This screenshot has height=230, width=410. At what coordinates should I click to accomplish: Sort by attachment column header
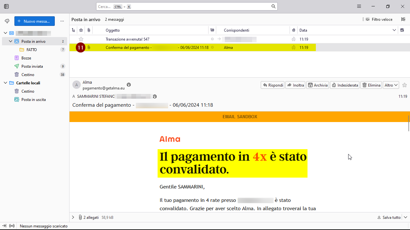(89, 30)
